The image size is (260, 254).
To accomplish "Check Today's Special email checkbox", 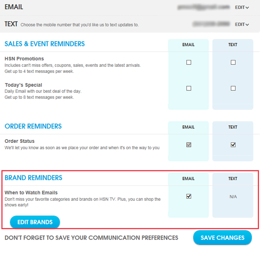I will [189, 88].
